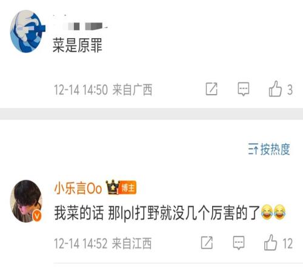The image size is (303, 267).
Task: Like the 菜是原罪 comment via thumbs-up
Action: tap(275, 89)
